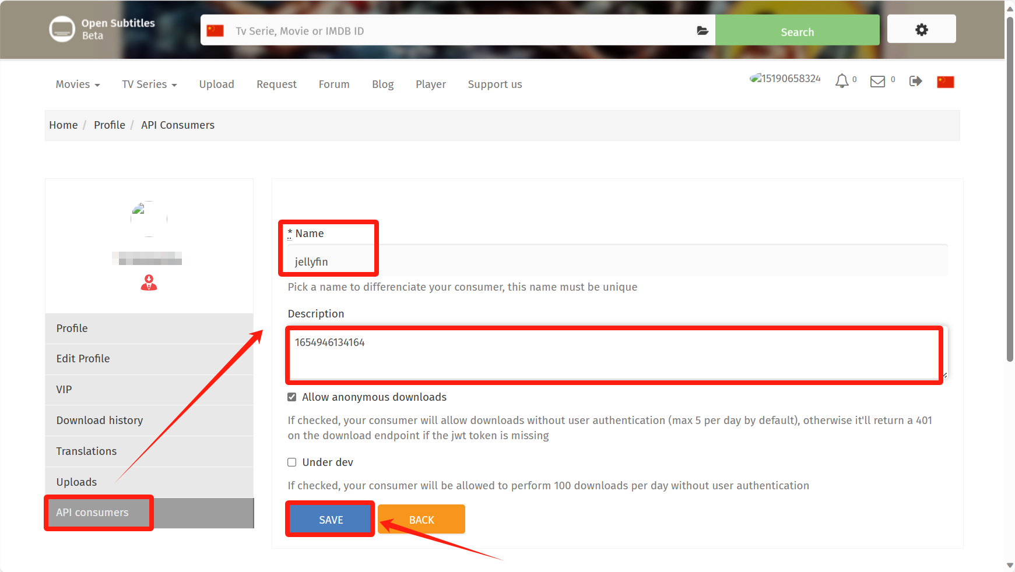This screenshot has height=572, width=1015.
Task: Open the Forum menu item
Action: [x=334, y=84]
